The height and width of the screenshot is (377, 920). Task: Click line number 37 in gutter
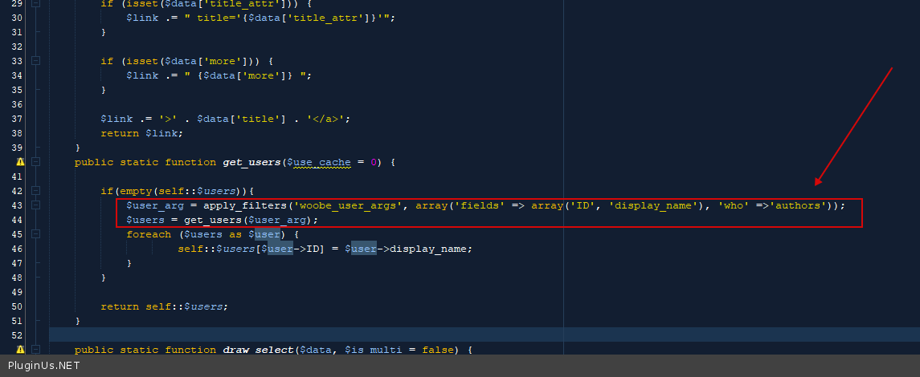(17, 119)
